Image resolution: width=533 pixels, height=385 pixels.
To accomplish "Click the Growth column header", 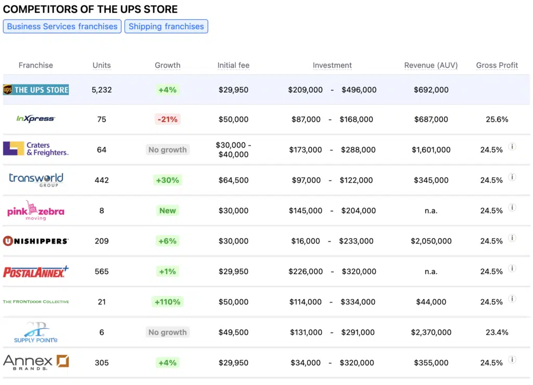I will pyautogui.click(x=168, y=65).
